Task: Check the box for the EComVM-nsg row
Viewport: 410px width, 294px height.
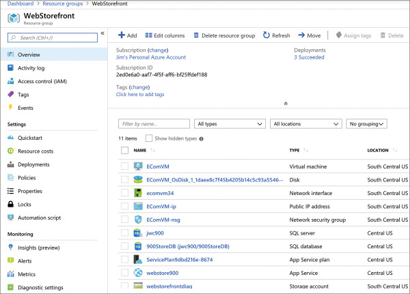Action: click(125, 220)
